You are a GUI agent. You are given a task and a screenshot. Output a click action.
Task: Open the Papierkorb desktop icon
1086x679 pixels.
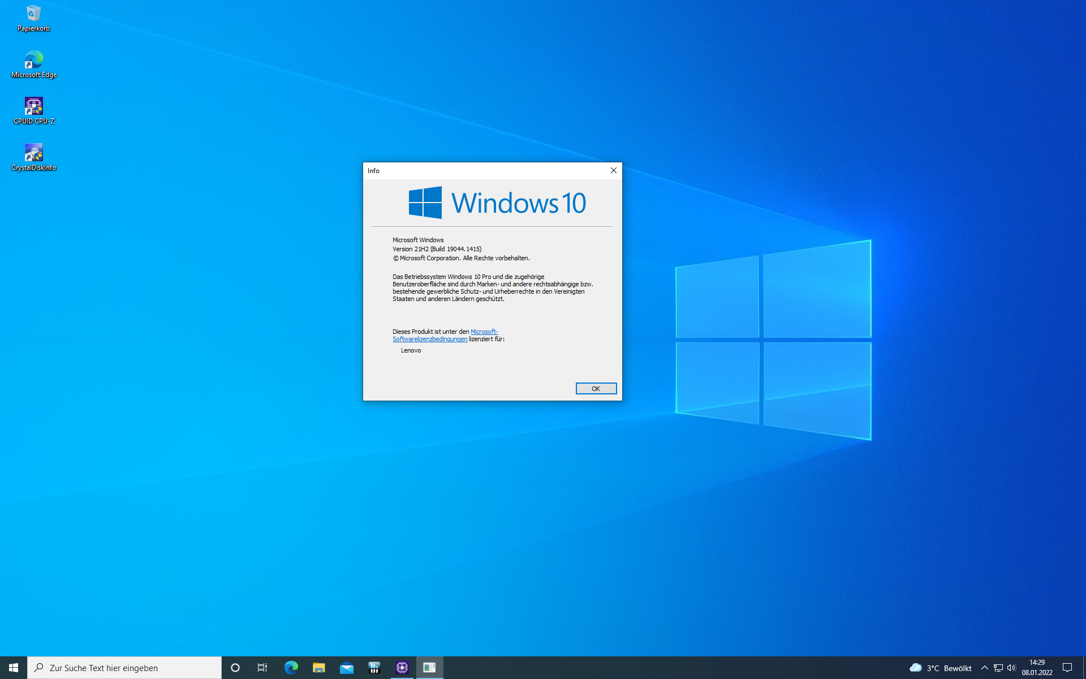[33, 17]
